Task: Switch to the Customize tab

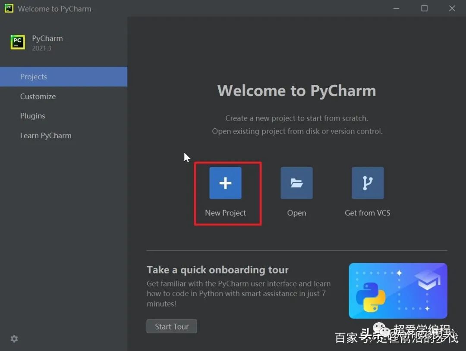Action: pyautogui.click(x=63, y=96)
